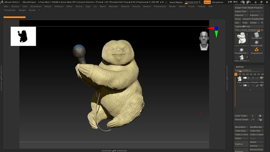Collapse the SubTool panel header

pyautogui.click(x=239, y=67)
